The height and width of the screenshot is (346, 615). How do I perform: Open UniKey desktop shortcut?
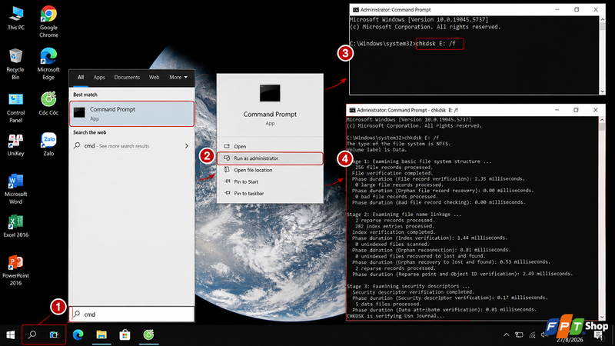click(15, 145)
